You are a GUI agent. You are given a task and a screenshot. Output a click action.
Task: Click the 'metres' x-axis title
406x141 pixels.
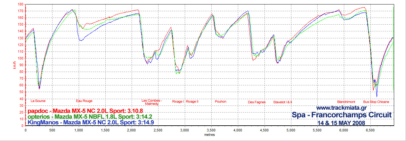209,135
